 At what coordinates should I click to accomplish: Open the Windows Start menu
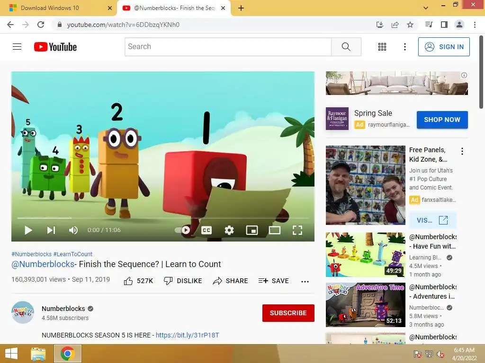[11, 354]
